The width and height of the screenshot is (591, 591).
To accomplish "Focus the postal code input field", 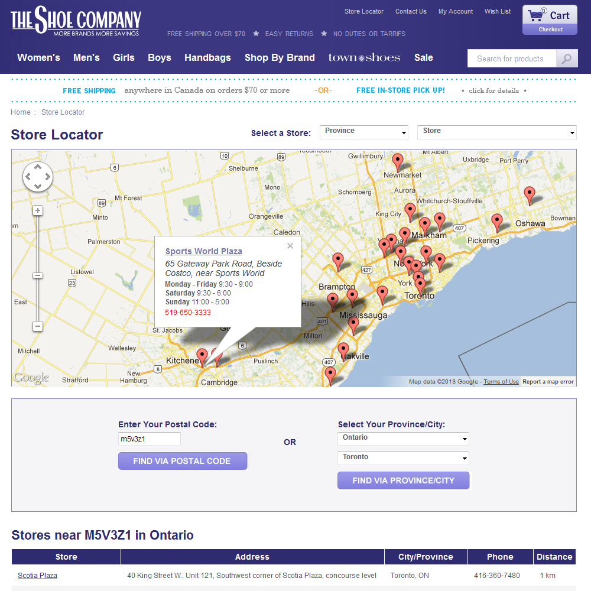I will pos(150,439).
